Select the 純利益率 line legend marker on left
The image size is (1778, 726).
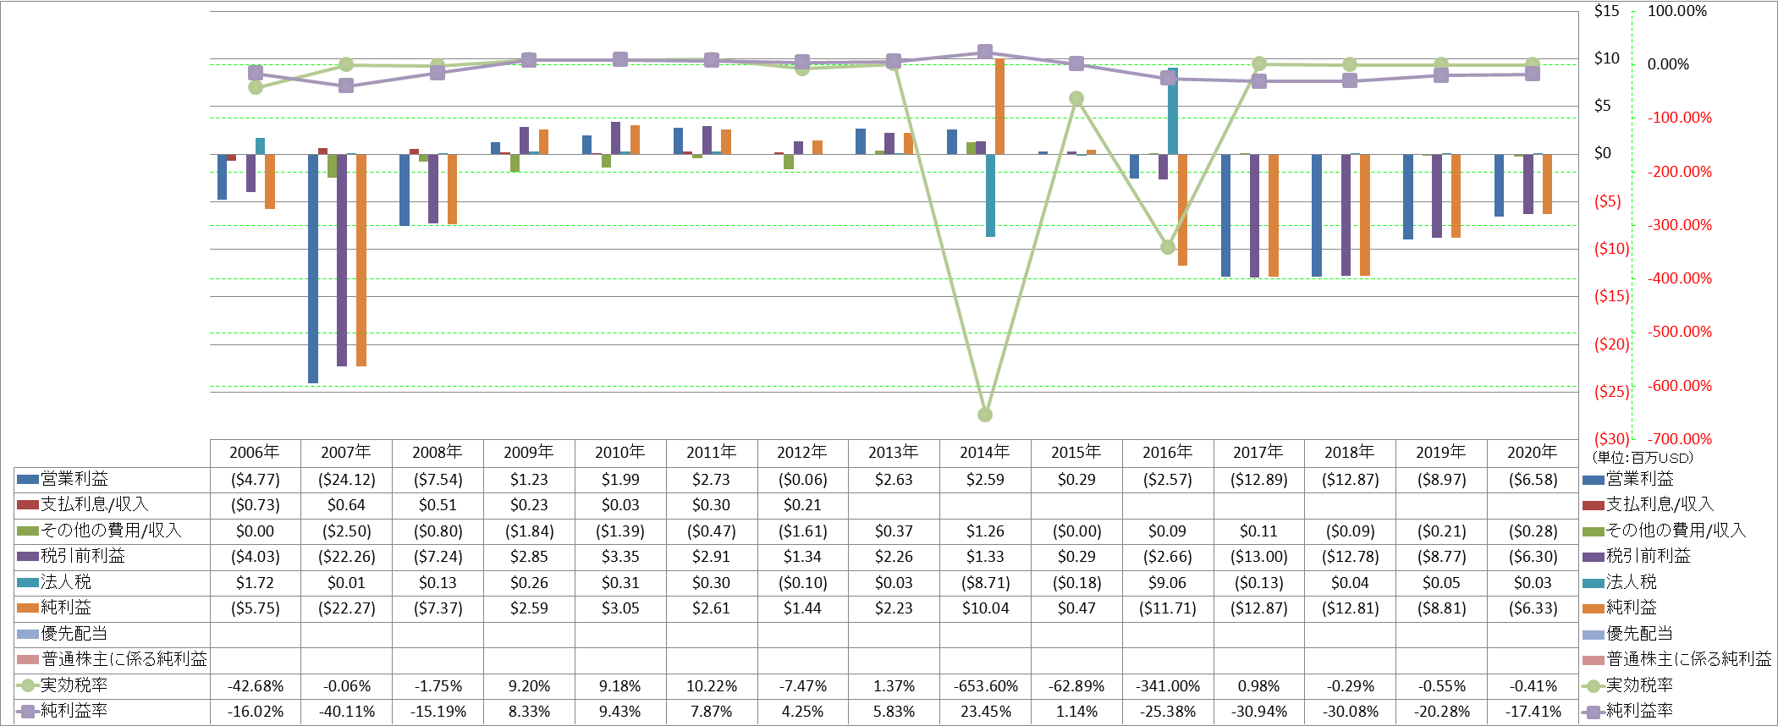click(x=28, y=711)
